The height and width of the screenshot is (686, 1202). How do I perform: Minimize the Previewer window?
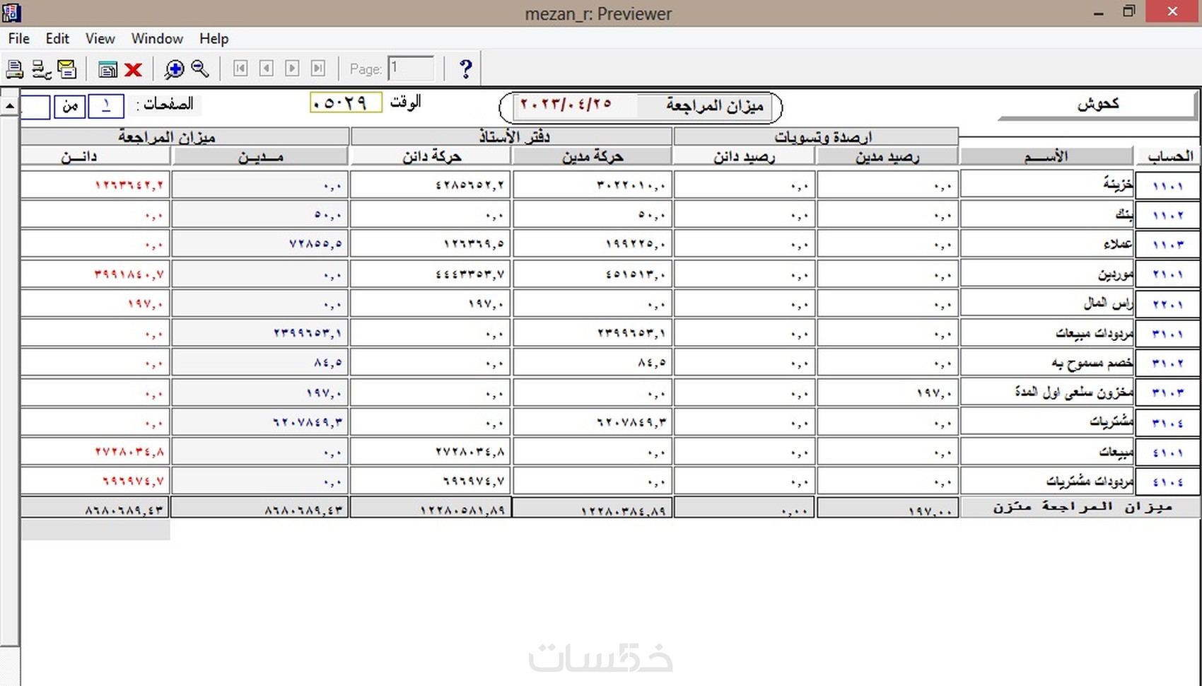click(x=1098, y=13)
